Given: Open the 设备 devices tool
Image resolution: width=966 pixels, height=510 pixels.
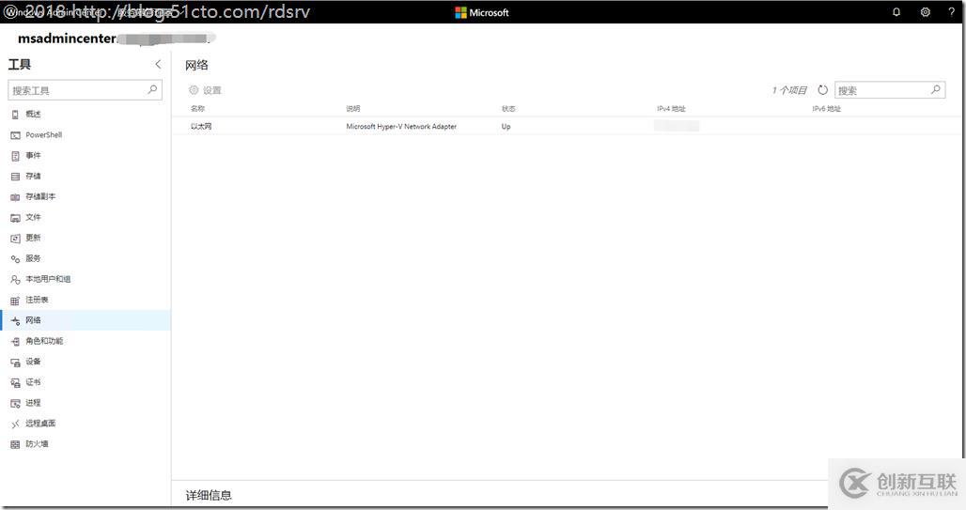Looking at the screenshot, I should 33,362.
